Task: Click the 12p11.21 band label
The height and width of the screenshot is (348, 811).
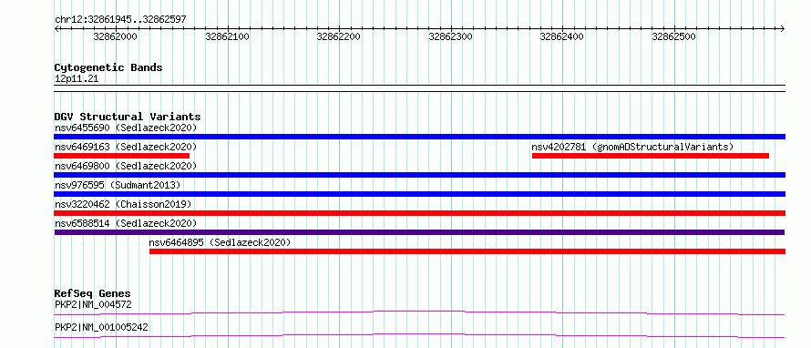Action: (x=77, y=79)
